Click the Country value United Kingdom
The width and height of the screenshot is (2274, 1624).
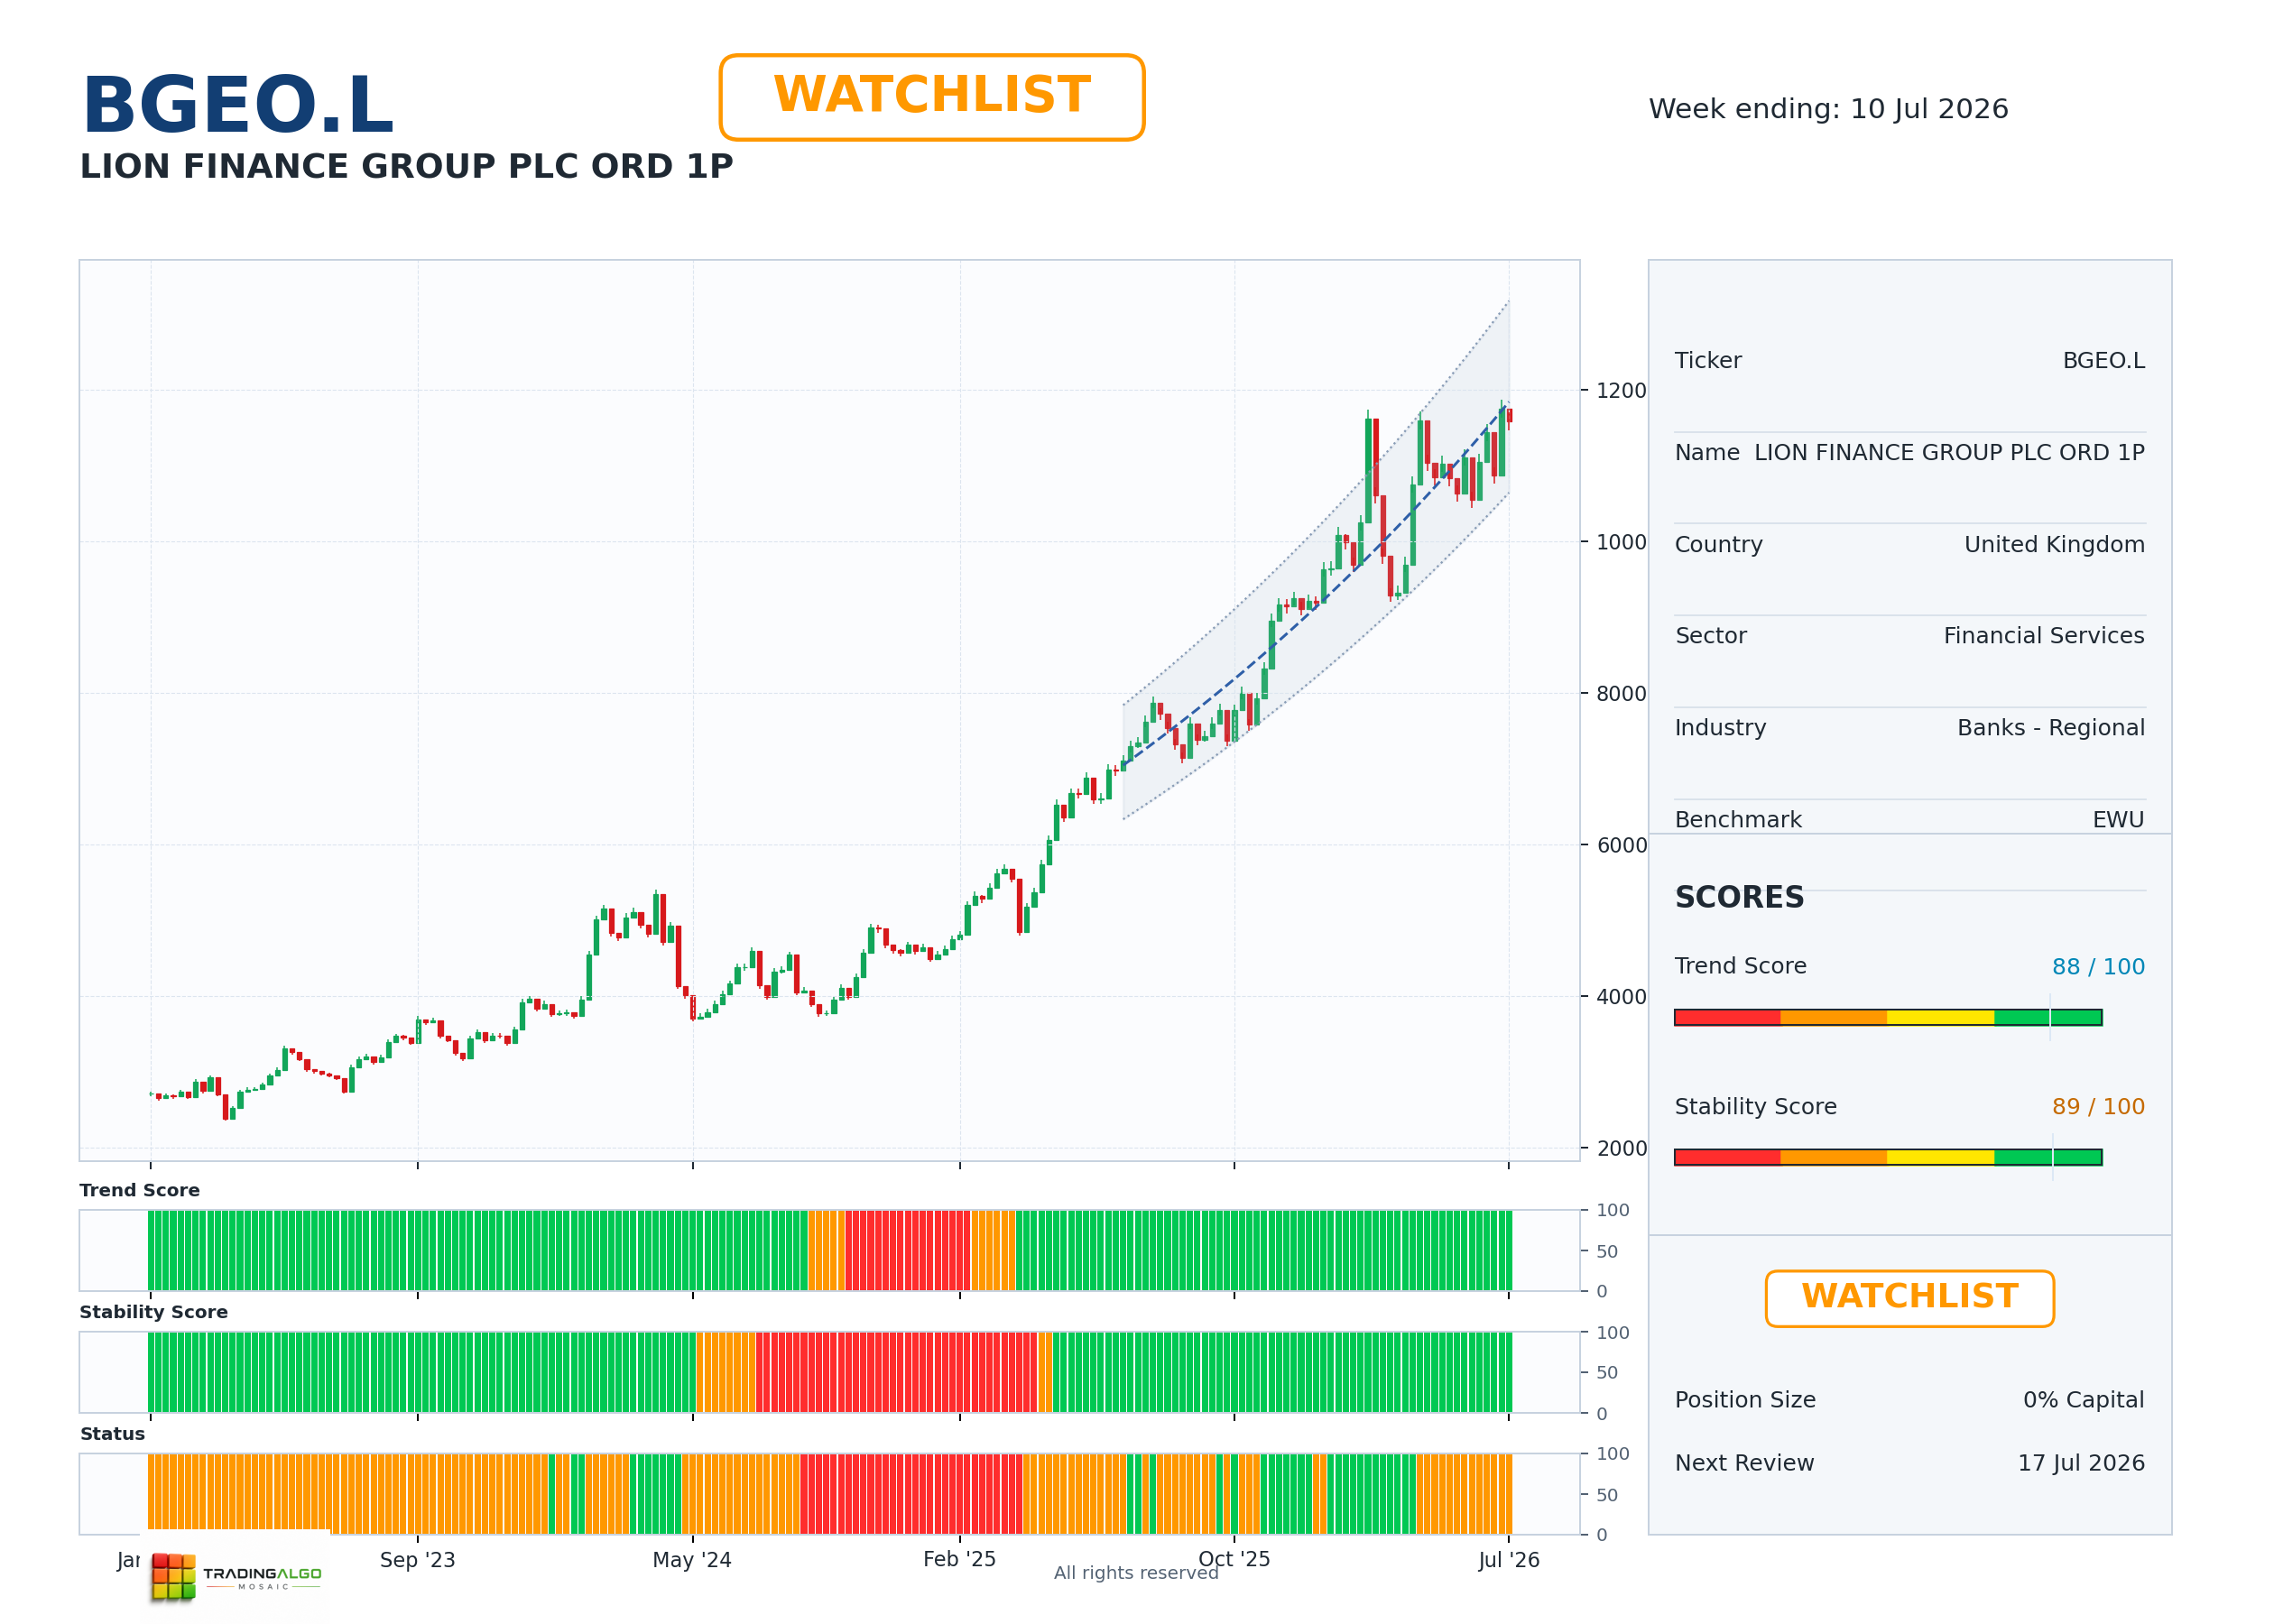tap(2054, 544)
